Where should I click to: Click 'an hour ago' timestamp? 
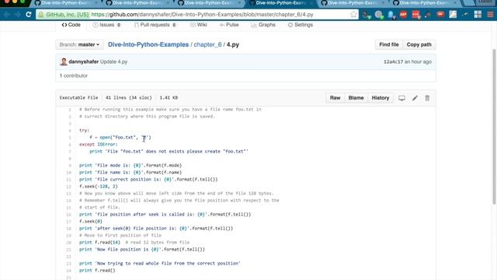(418, 62)
